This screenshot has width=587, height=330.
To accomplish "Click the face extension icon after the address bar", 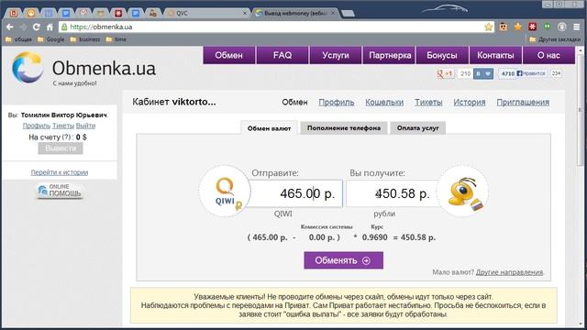I will coord(504,27).
